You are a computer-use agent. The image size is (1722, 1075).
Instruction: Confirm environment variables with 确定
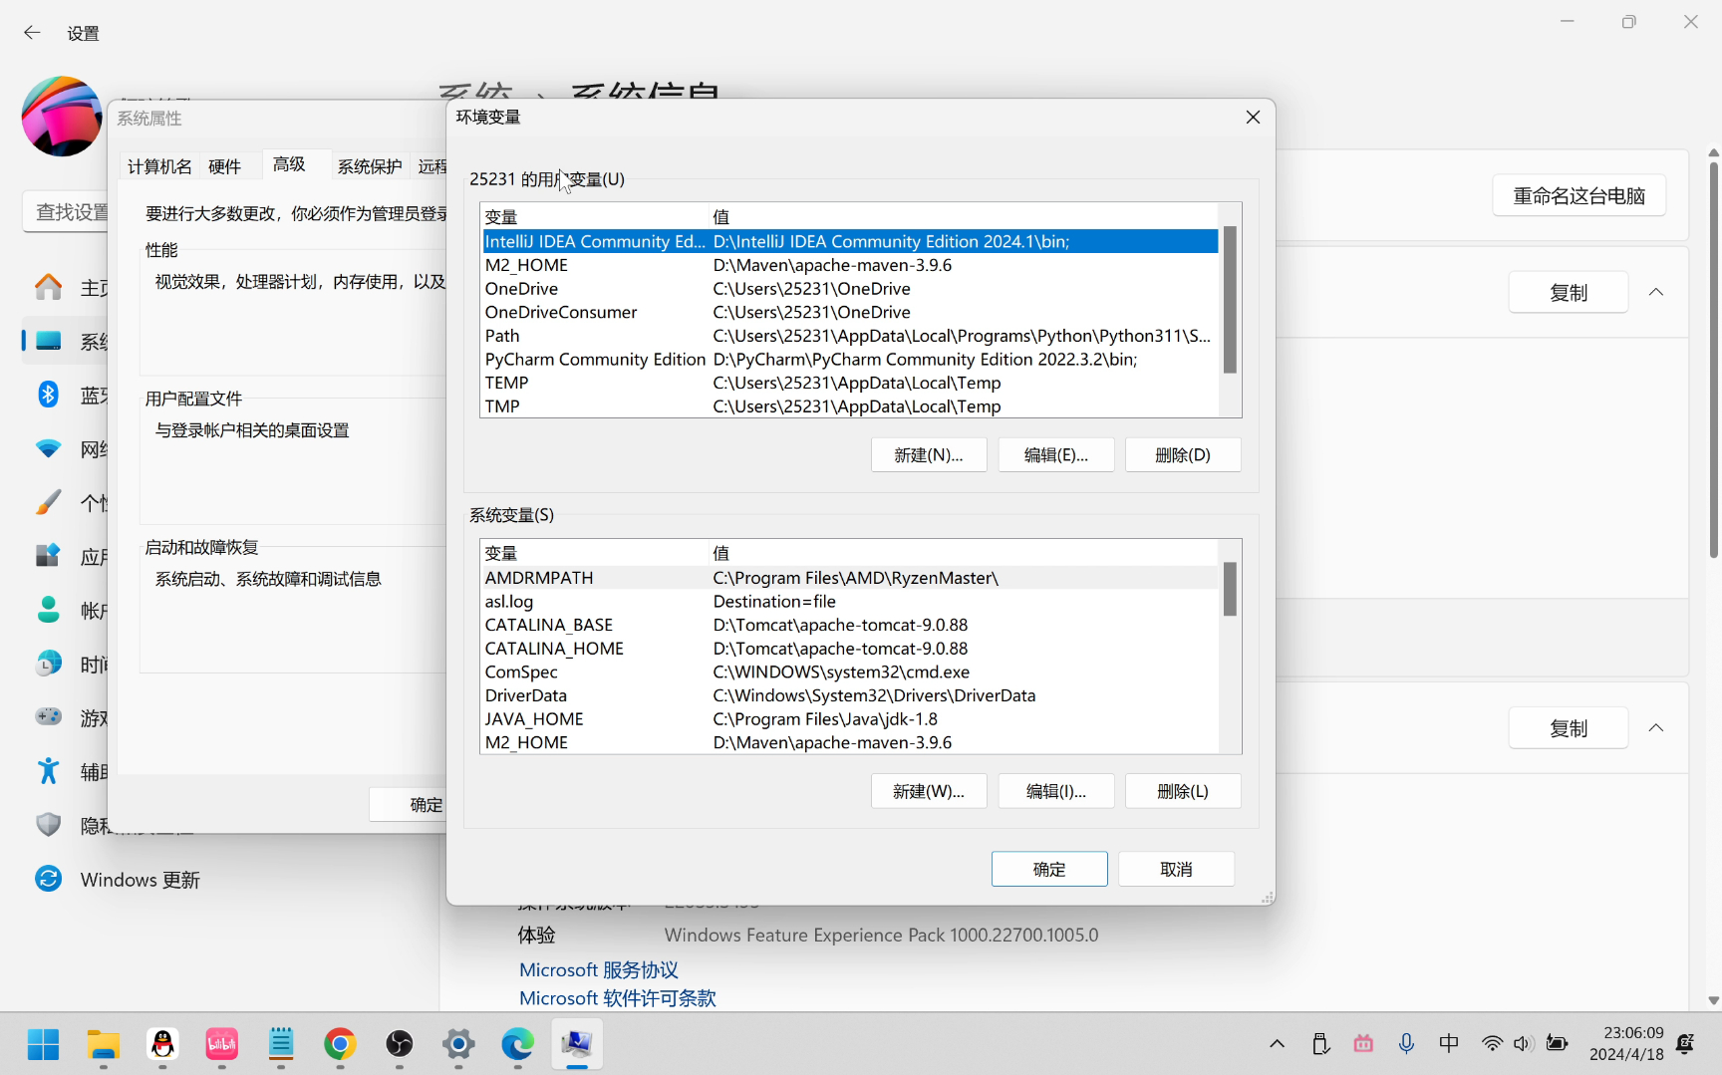coord(1049,869)
